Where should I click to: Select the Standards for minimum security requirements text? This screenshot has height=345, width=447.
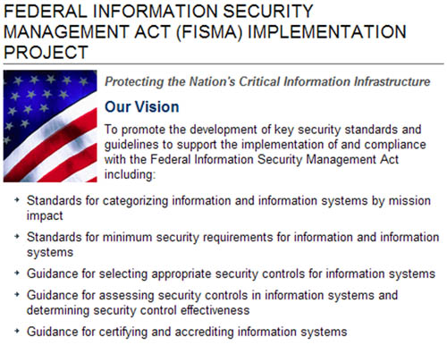pos(232,245)
